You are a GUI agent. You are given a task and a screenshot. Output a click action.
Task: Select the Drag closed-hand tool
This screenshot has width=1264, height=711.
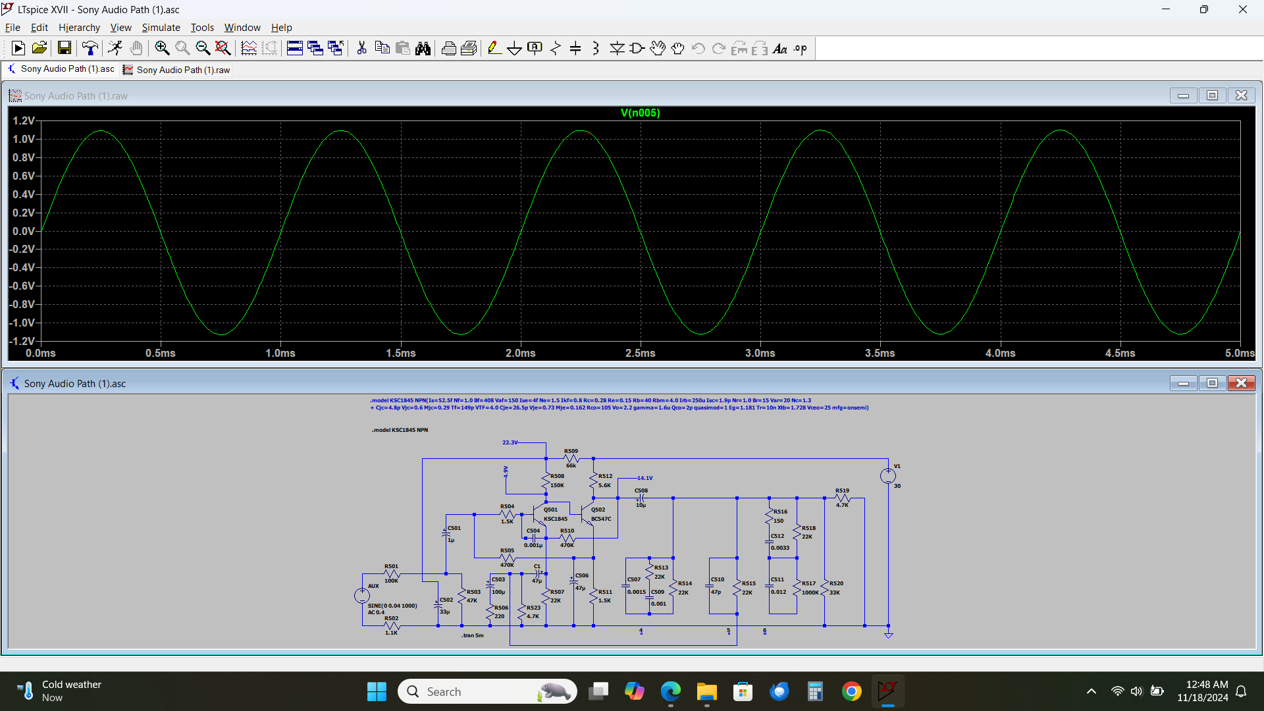(678, 48)
